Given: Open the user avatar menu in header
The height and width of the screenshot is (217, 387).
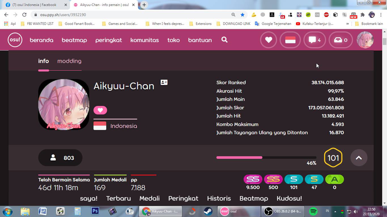Looking at the screenshot, I should [365, 39].
